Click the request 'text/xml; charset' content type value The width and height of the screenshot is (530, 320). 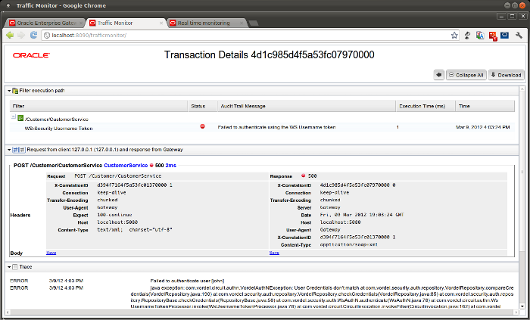pyautogui.click(x=135, y=230)
